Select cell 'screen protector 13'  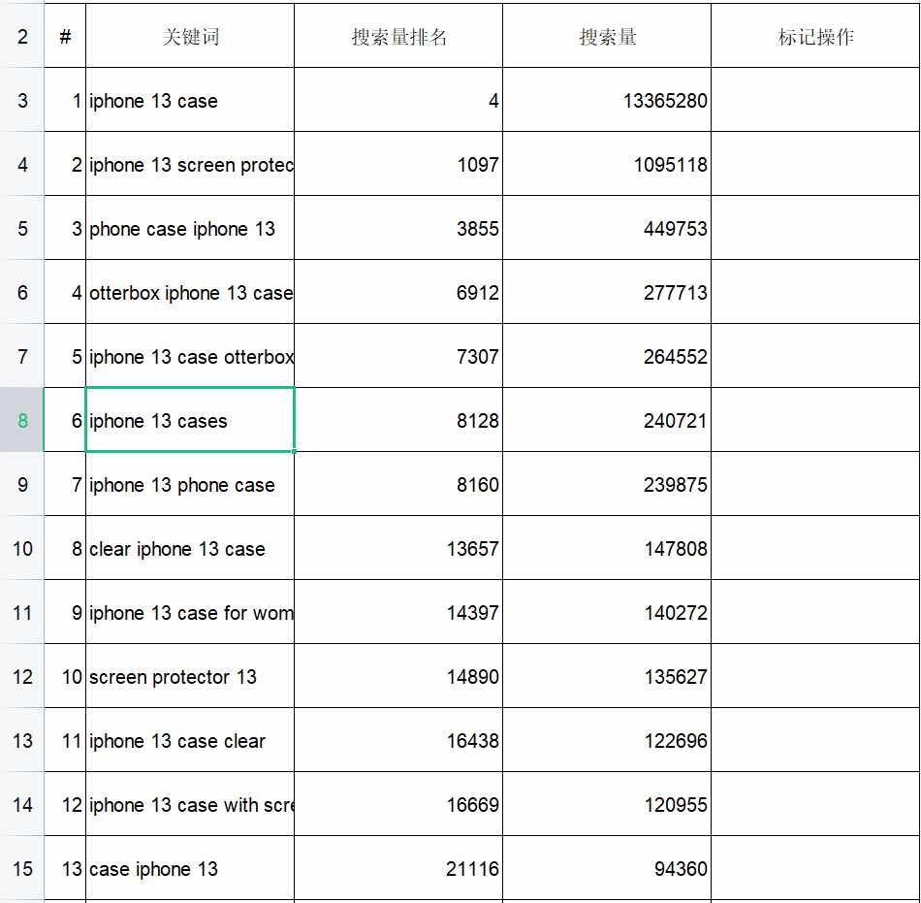(x=190, y=676)
